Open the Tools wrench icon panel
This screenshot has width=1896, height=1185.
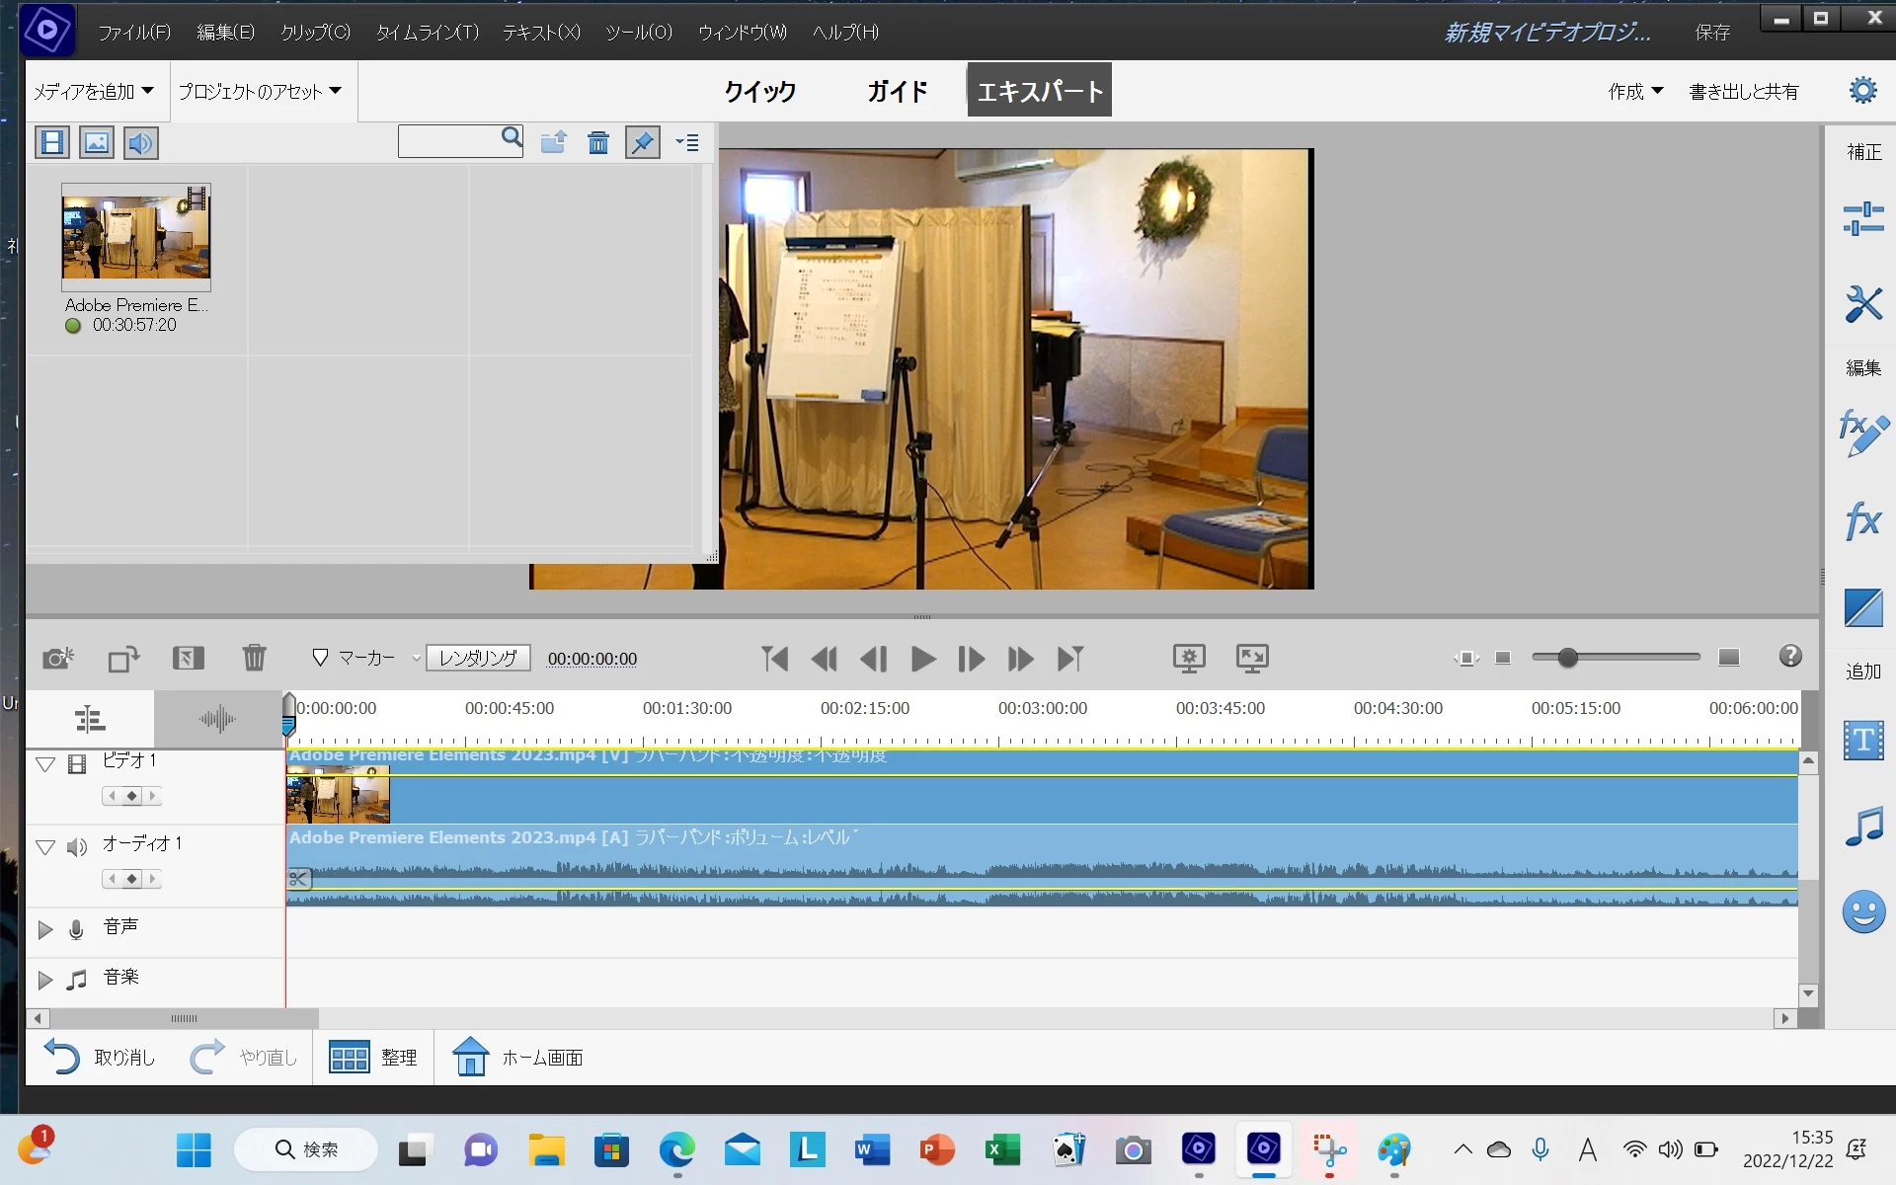click(1862, 303)
